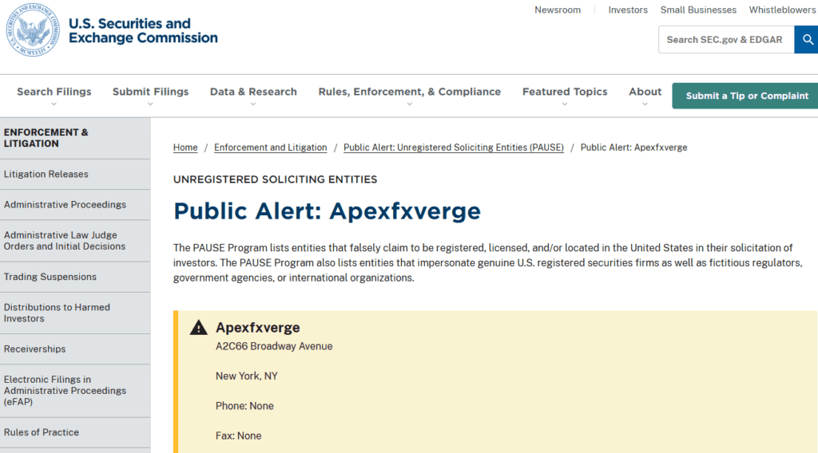
Task: Open Electronic Filings in Administrative Proceedings link
Action: point(65,391)
